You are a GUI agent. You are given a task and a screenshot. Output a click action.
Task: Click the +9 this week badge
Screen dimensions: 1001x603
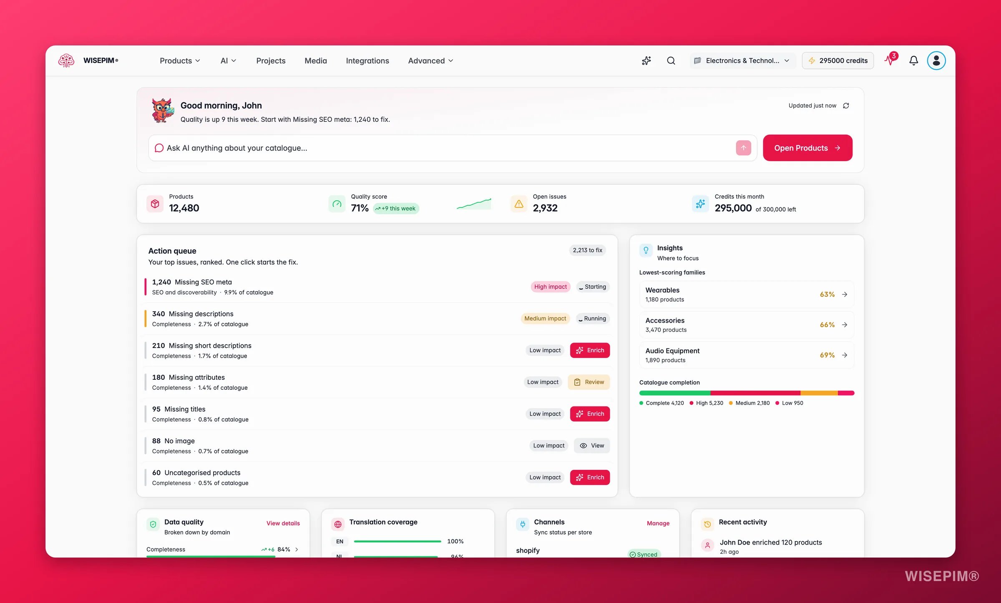coord(396,208)
